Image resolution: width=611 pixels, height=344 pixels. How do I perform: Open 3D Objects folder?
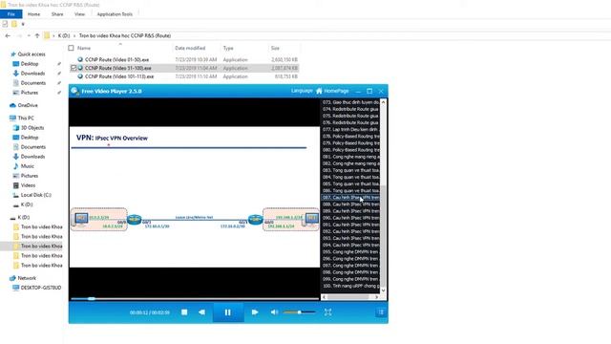(x=32, y=127)
